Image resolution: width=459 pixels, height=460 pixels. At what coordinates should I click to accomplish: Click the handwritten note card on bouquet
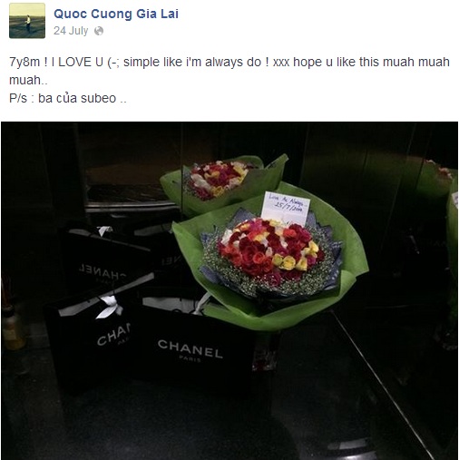pyautogui.click(x=286, y=208)
